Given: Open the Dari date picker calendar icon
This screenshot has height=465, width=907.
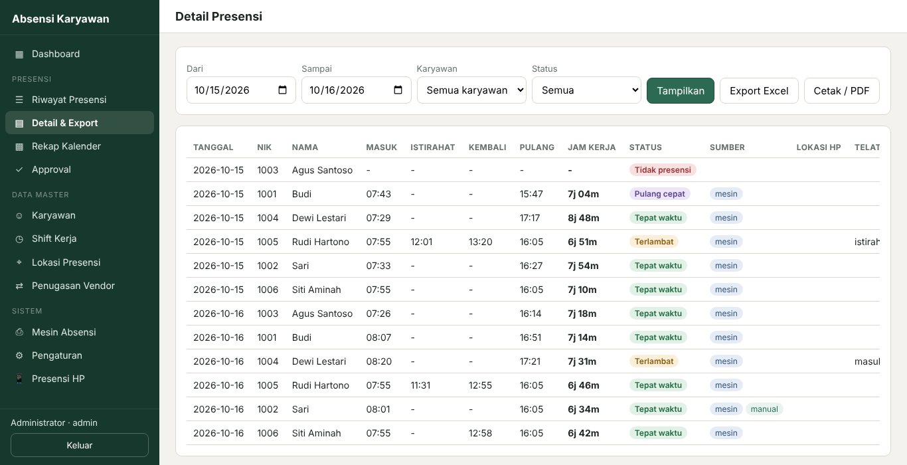Looking at the screenshot, I should tap(282, 90).
